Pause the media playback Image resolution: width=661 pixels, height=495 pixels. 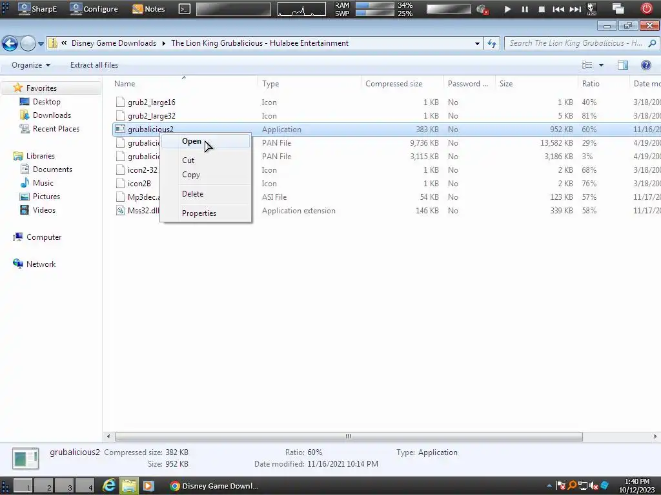pos(525,9)
